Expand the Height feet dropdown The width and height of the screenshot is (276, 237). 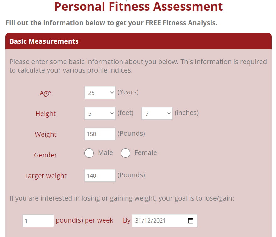pyautogui.click(x=100, y=113)
